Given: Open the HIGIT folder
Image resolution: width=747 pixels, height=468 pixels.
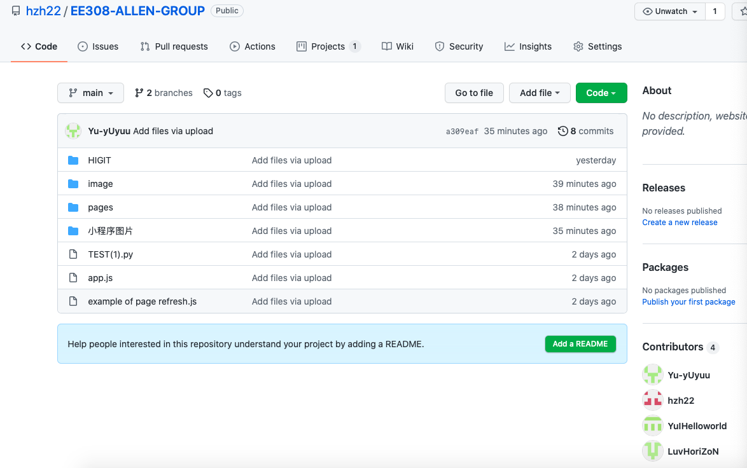Looking at the screenshot, I should (99, 160).
